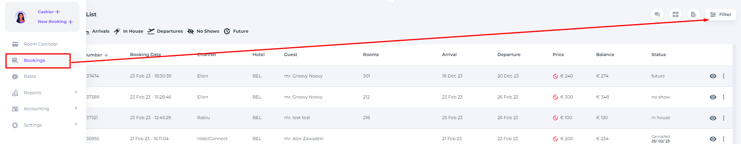Image resolution: width=741 pixels, height=144 pixels.
Task: Expand the Settings submenu chevron
Action: pyautogui.click(x=76, y=124)
